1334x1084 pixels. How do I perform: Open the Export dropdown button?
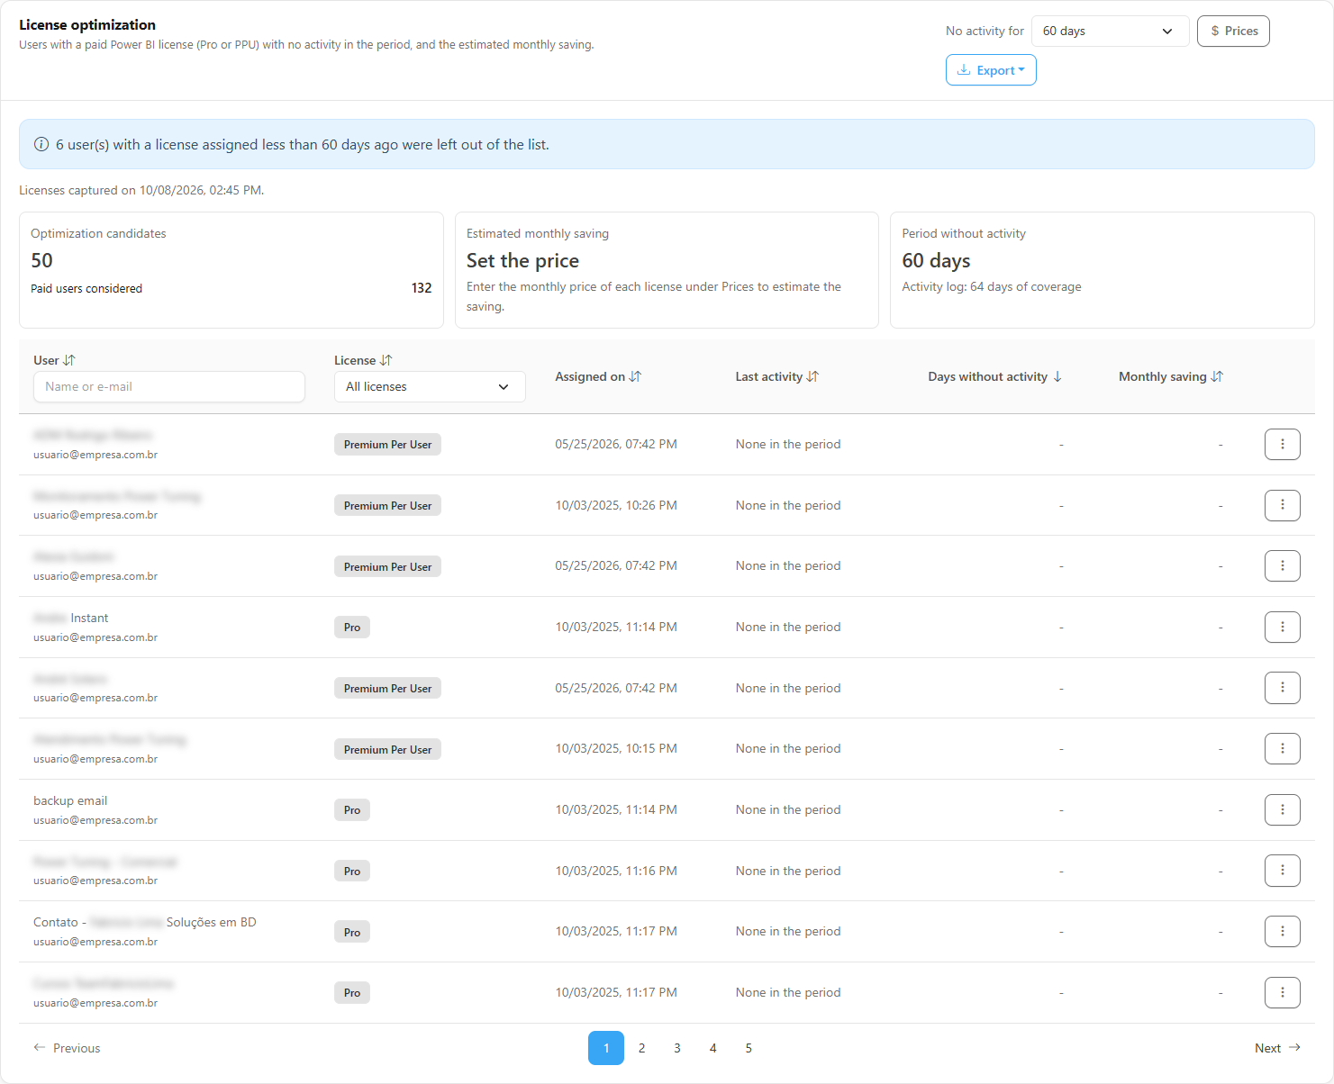coord(991,70)
